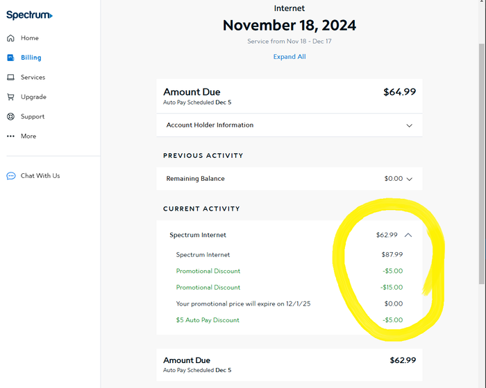This screenshot has height=388, width=486.
Task: Click the Expand All link
Action: 290,57
